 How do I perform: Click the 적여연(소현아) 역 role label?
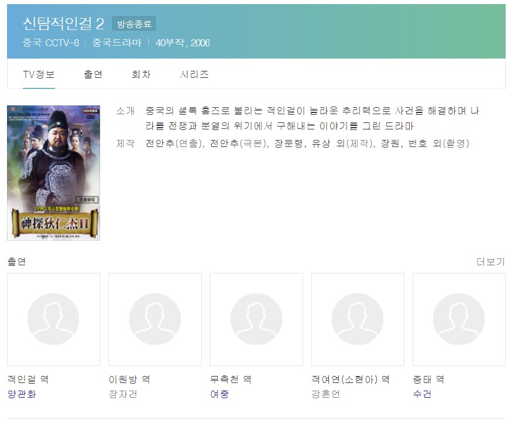point(351,379)
